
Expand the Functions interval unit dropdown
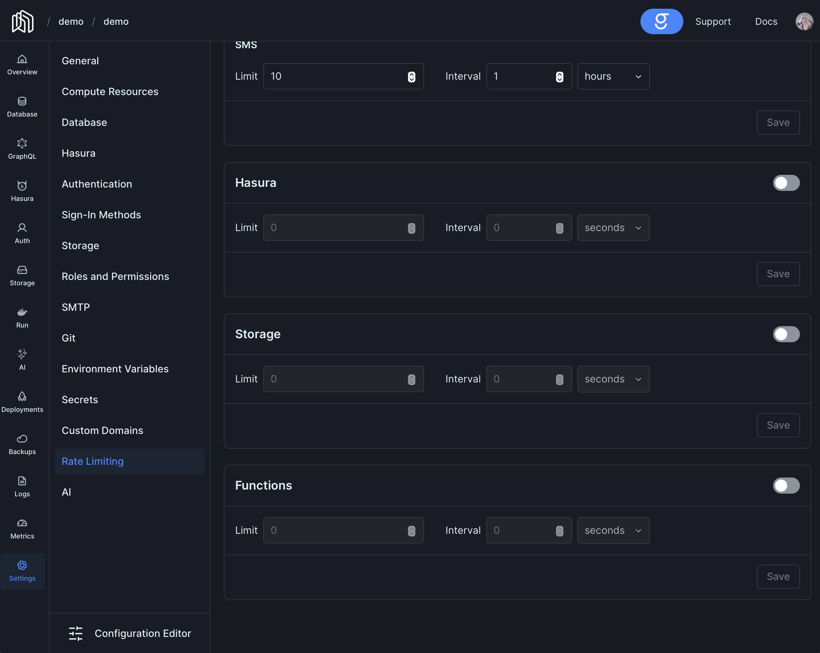click(x=613, y=530)
